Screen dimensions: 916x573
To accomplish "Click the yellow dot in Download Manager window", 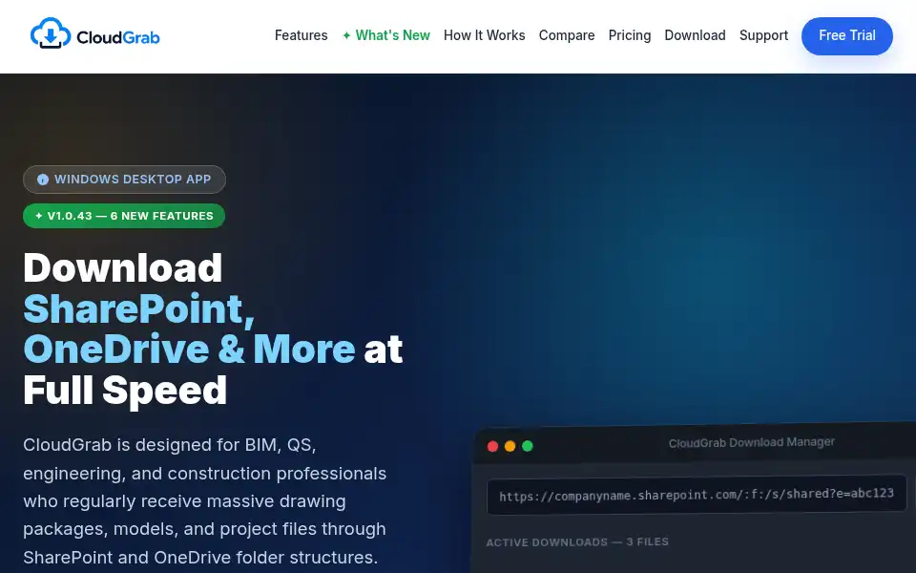I will [x=510, y=446].
